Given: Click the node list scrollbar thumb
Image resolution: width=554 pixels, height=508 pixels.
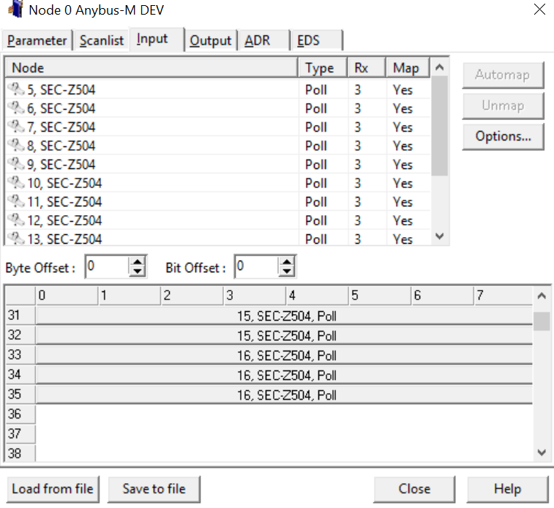Looking at the screenshot, I should click(440, 126).
